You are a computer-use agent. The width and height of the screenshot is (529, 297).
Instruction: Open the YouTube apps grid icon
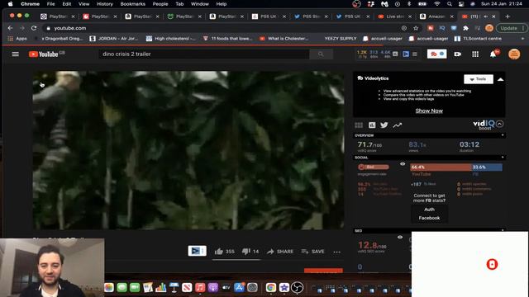(475, 54)
